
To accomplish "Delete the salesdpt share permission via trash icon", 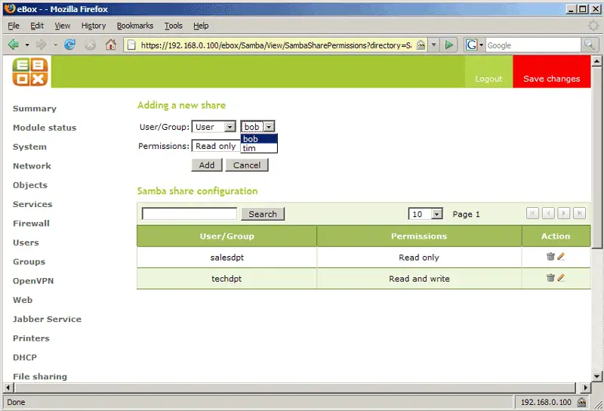I will [550, 256].
